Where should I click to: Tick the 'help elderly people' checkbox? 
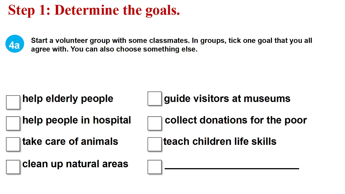[13, 102]
